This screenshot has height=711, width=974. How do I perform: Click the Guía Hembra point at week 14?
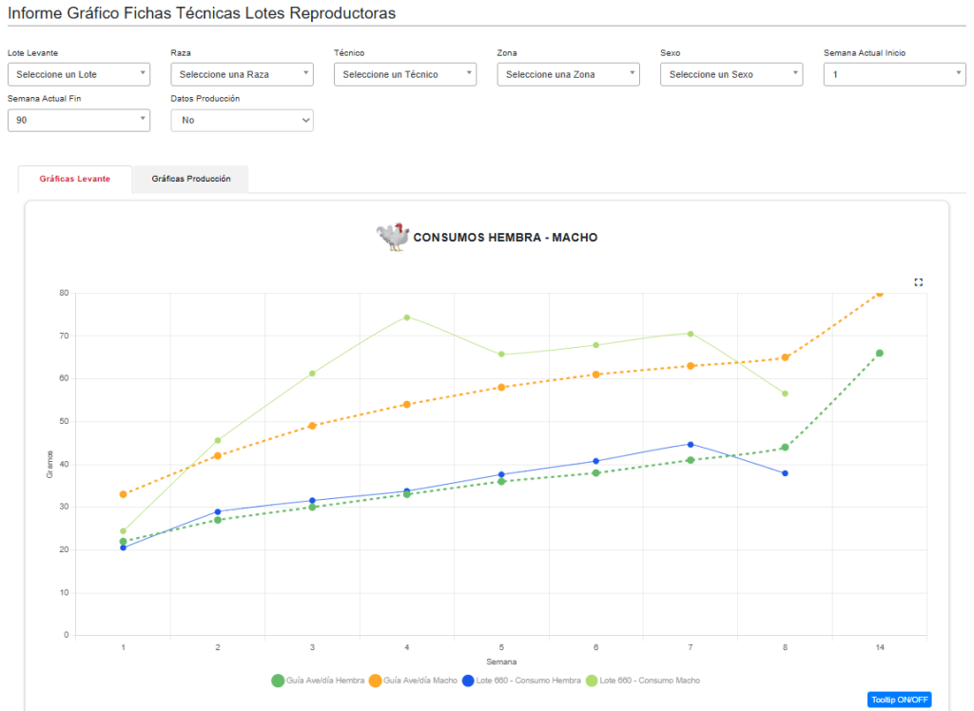[880, 354]
